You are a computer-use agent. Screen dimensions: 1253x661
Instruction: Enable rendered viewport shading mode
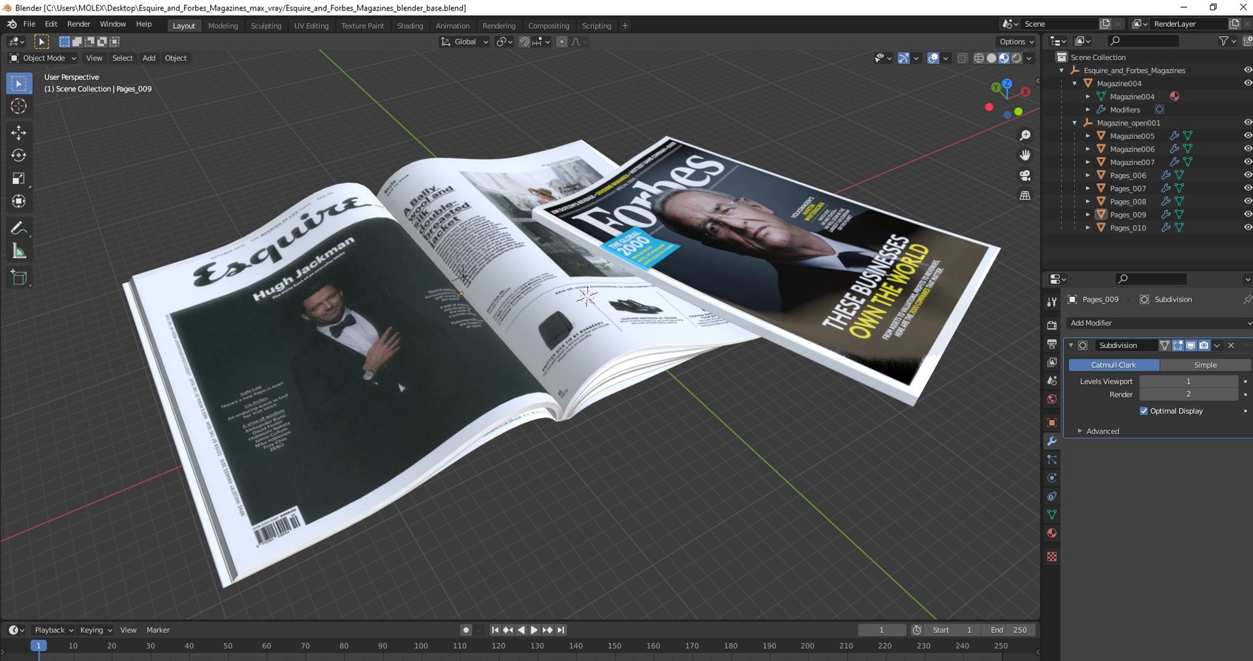[1017, 58]
